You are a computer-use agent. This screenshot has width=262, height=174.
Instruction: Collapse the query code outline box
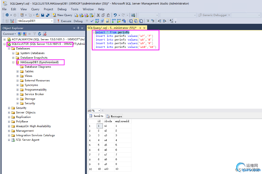(x=94, y=33)
